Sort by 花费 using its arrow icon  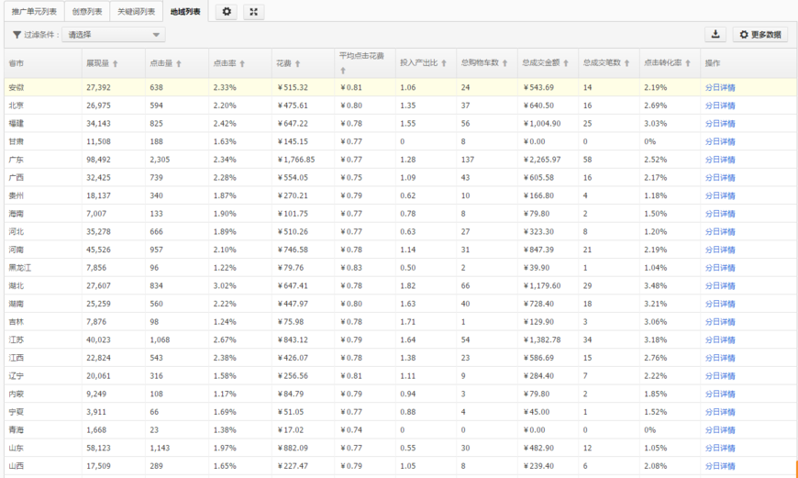pos(298,64)
